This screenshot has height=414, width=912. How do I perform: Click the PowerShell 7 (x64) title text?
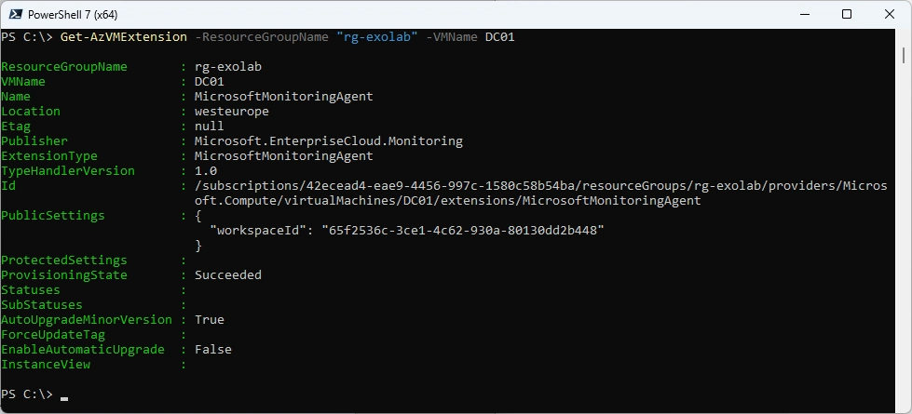tap(75, 14)
